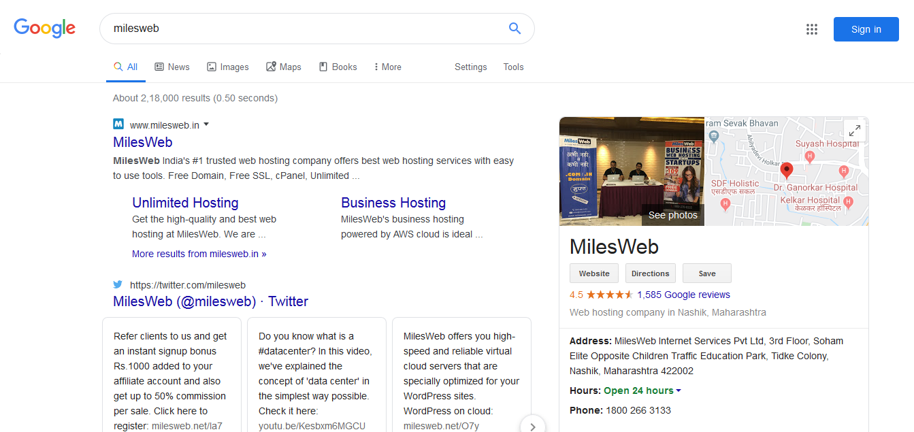
Task: Switch to the Images tab
Action: coord(228,67)
